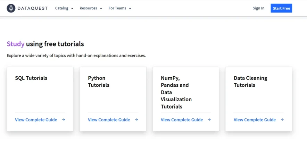Open View Complete Guide for SQL Tutorials
The image size is (307, 145).
[36, 120]
